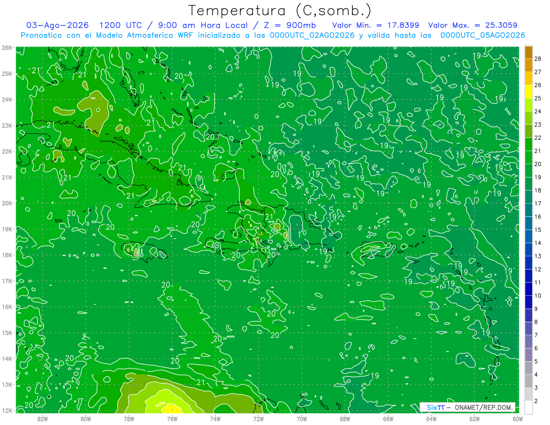
Task: Click the 14N latitude axis label
Action: point(6,359)
